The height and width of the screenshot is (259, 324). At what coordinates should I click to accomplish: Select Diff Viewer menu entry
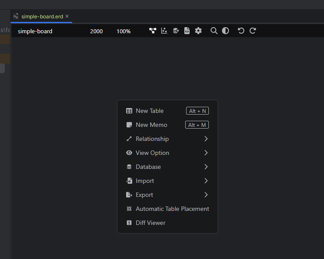pos(167,223)
